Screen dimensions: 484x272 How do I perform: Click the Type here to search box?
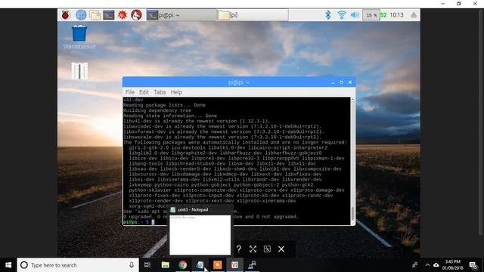77,265
